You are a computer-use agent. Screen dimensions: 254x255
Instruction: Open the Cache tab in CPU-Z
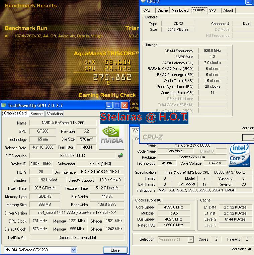pyautogui.click(x=162, y=10)
